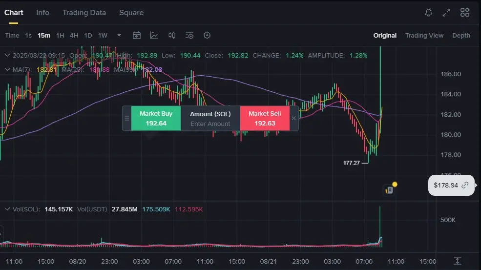481x270 pixels.
Task: Open Square tab
Action: [131, 13]
